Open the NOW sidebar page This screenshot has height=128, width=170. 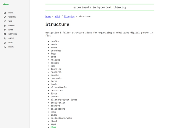point(10,43)
